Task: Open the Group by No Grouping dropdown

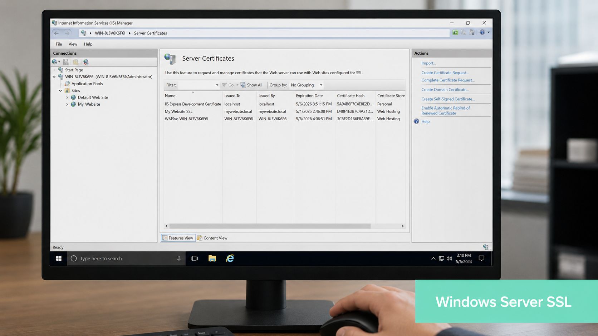Action: (307, 85)
